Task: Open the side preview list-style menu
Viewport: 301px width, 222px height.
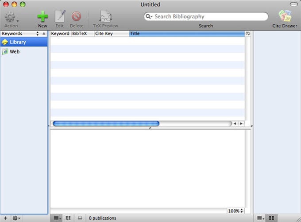Action: point(260,218)
